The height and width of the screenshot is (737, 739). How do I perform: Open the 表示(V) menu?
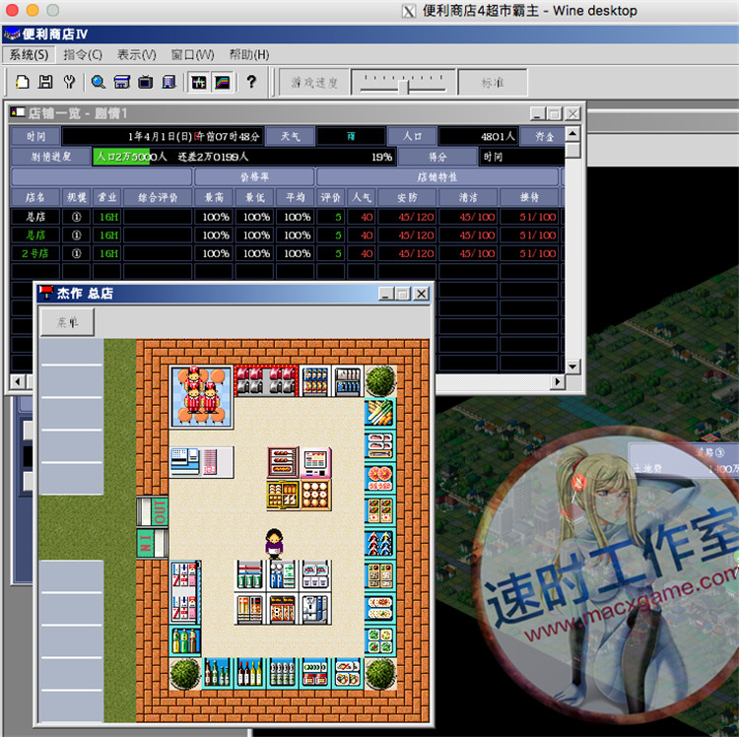point(137,55)
